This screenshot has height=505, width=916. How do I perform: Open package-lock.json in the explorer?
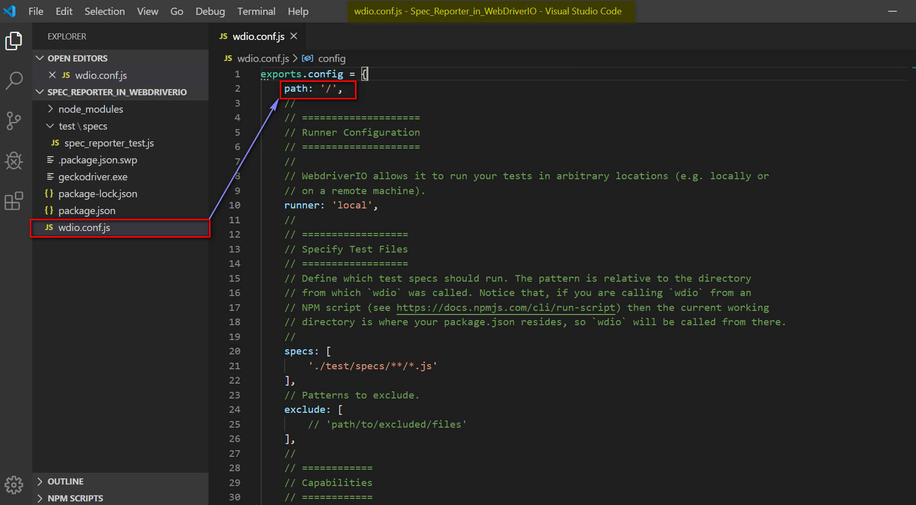97,194
